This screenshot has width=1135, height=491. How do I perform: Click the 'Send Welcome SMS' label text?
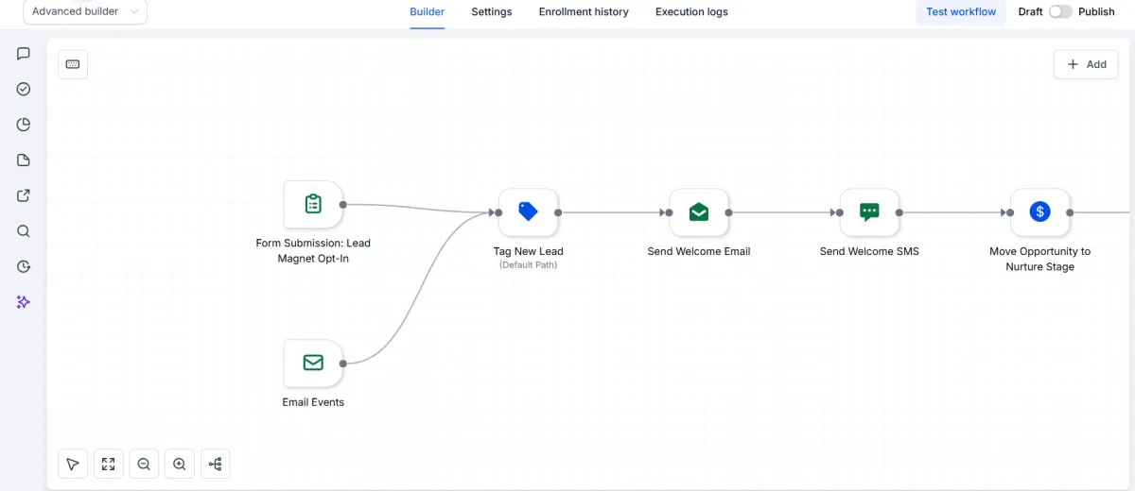(869, 251)
